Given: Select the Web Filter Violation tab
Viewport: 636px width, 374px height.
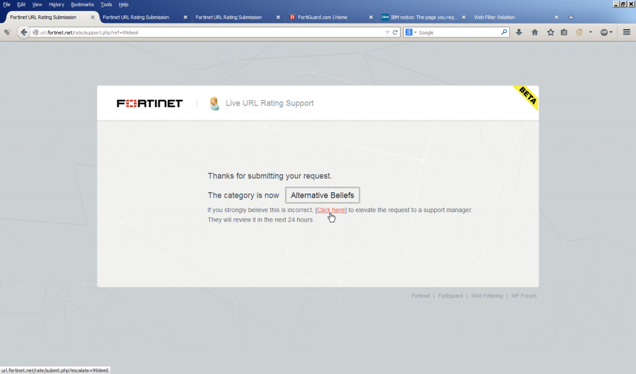Looking at the screenshot, I should 494,17.
